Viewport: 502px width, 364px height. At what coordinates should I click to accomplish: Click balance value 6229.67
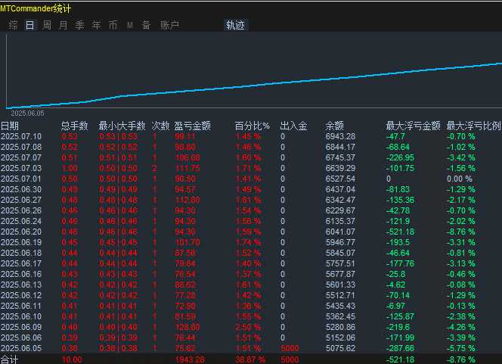click(x=341, y=210)
